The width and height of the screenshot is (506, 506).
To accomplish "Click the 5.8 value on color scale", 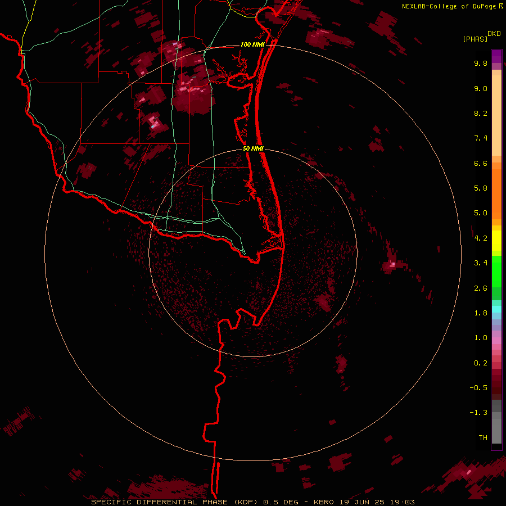I will 481,188.
